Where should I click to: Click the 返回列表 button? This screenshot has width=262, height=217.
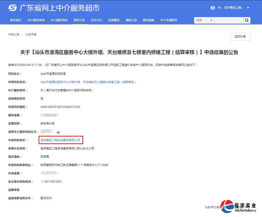coord(240,36)
